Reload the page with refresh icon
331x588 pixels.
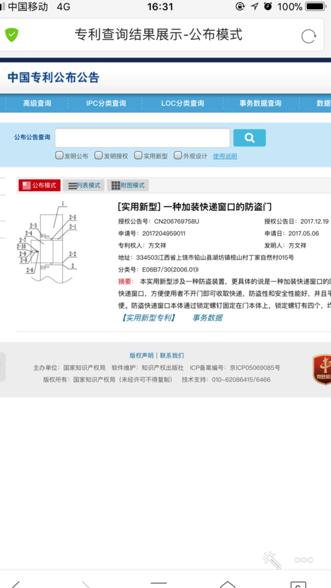[309, 36]
